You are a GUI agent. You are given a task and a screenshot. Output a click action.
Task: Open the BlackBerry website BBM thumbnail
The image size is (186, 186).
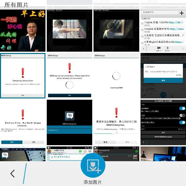pyautogui.click(x=23, y=154)
